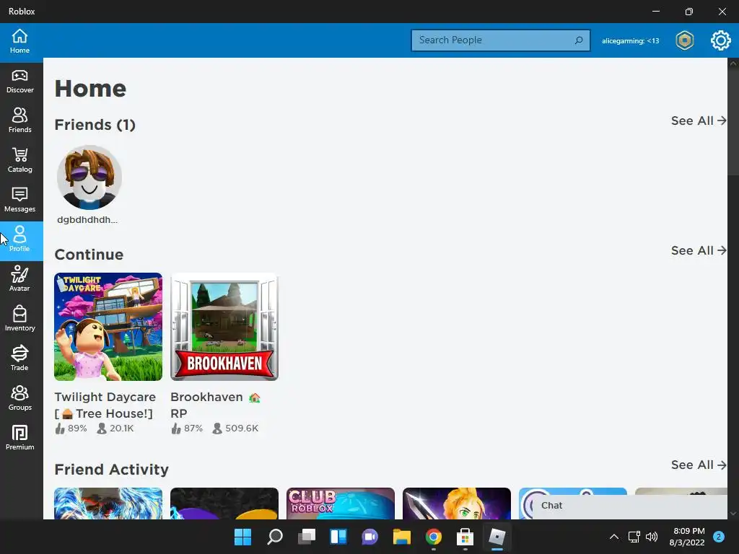The height and width of the screenshot is (554, 739).
Task: Show hidden system tray icons
Action: tap(613, 537)
